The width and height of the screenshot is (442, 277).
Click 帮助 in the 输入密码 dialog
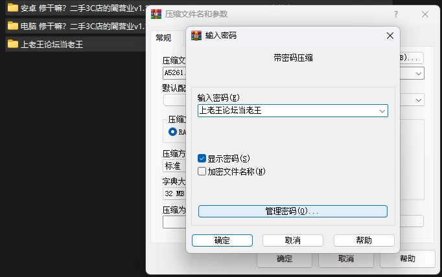coord(364,240)
